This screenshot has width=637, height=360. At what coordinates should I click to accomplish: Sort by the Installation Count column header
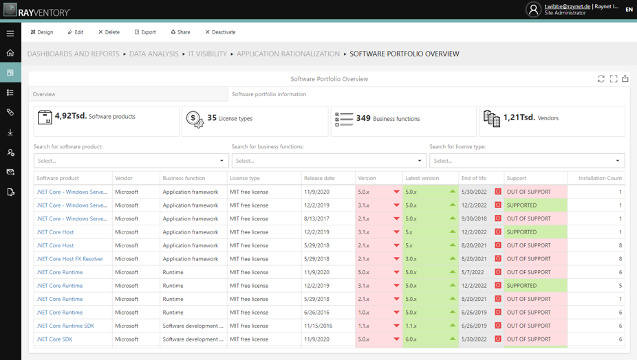(600, 178)
